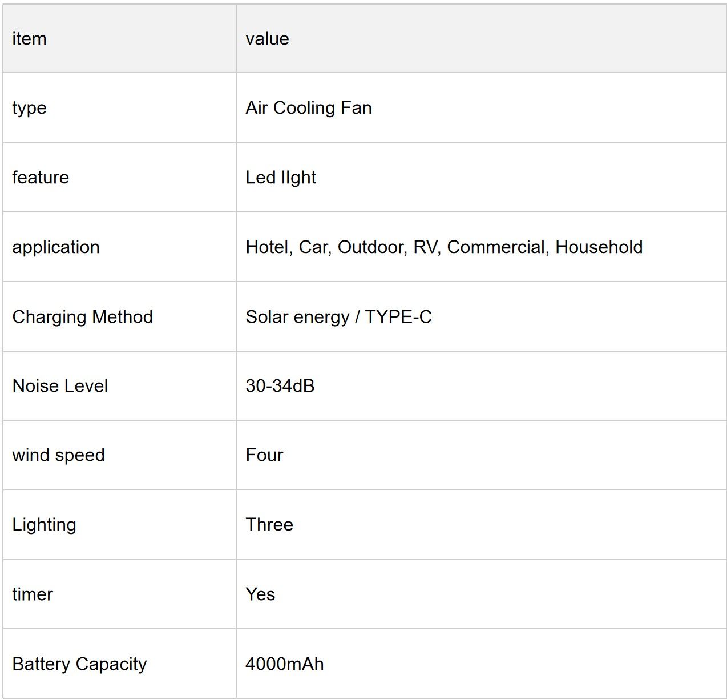This screenshot has height=699, width=727.
Task: Click 'Solar energy / TYPE-C' value
Action: coord(338,317)
